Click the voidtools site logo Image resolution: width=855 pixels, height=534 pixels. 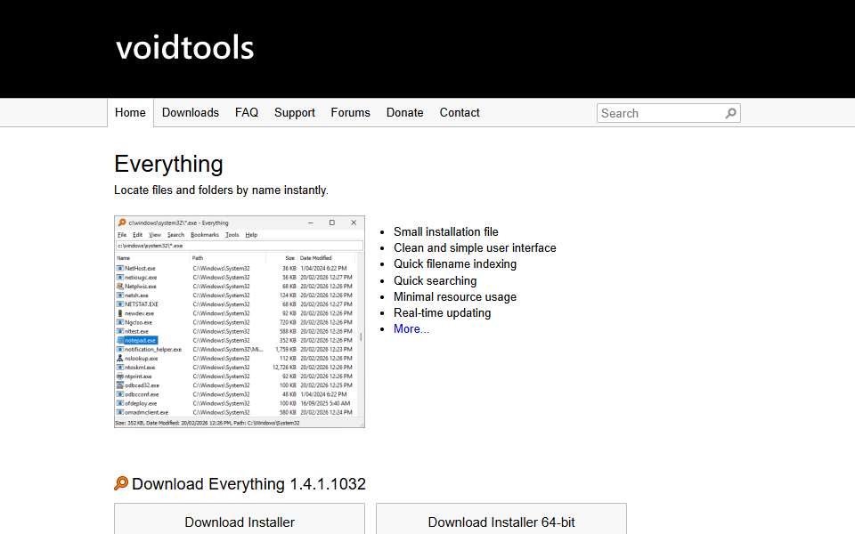185,47
